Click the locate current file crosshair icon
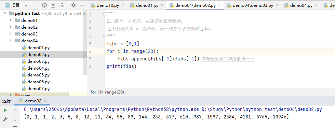The height and width of the screenshot is (128, 335). (44, 5)
